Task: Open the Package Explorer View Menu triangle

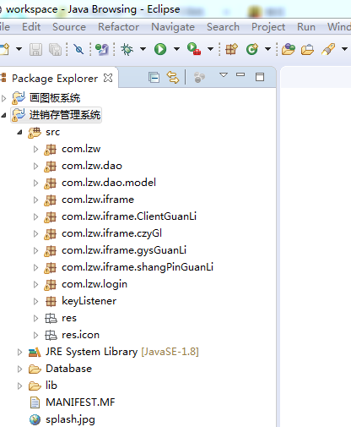Action: pyautogui.click(x=224, y=75)
